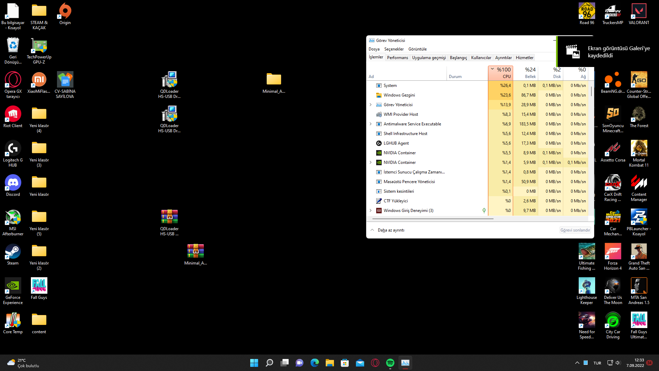Switch to the Hizmetler tab
This screenshot has height=371, width=659.
tap(524, 58)
